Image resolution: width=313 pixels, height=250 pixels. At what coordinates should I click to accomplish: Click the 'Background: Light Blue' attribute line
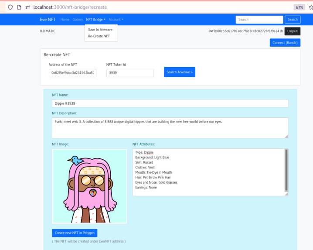pyautogui.click(x=152, y=157)
